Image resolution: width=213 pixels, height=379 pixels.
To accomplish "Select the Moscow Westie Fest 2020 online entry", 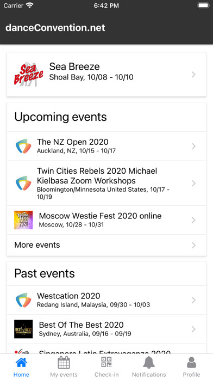I will tap(106, 220).
